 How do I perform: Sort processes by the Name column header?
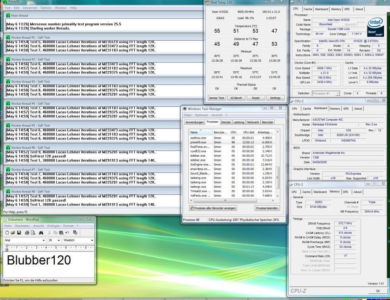pos(201,132)
